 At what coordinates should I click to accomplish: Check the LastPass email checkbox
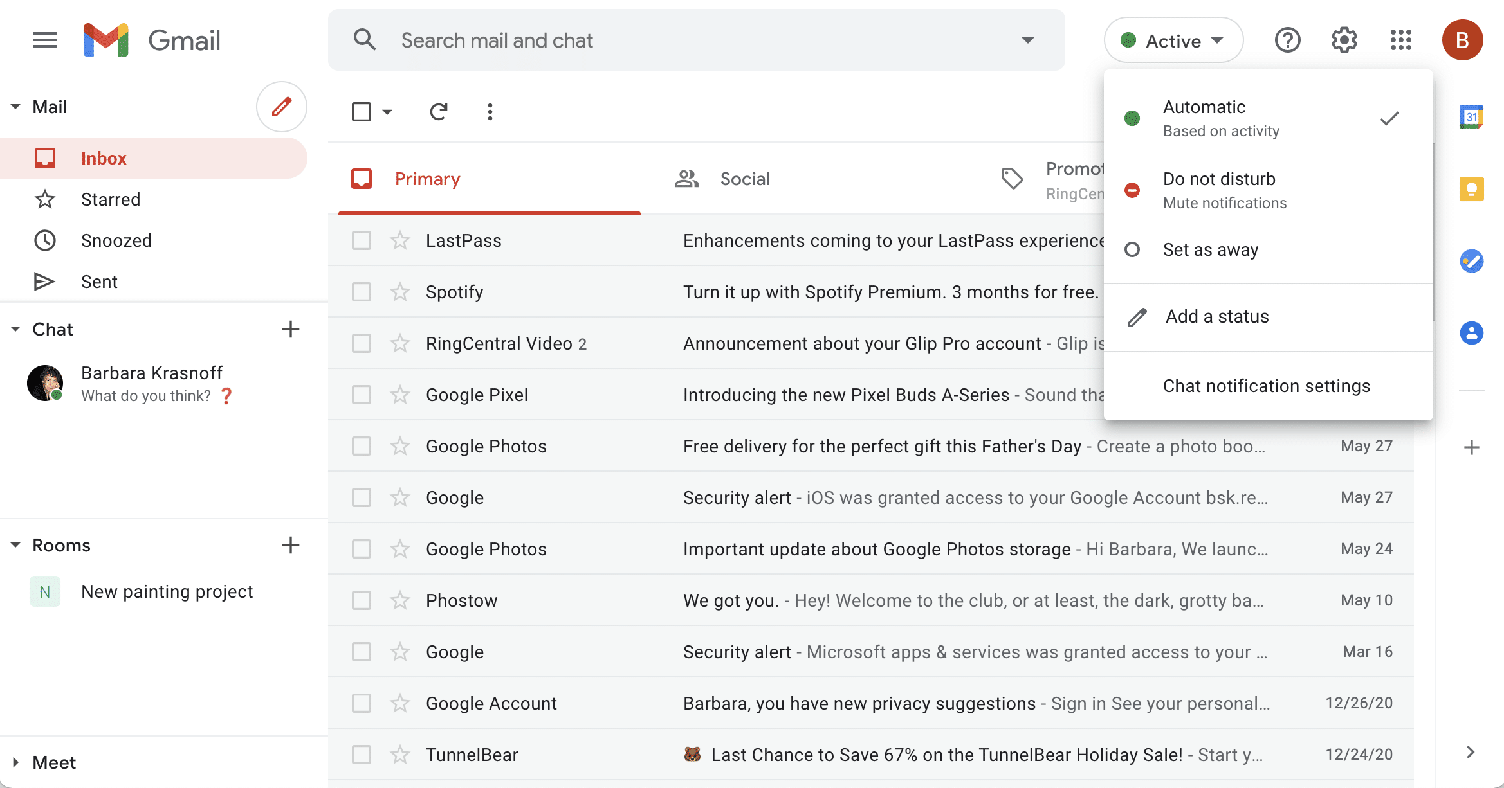pyautogui.click(x=362, y=240)
